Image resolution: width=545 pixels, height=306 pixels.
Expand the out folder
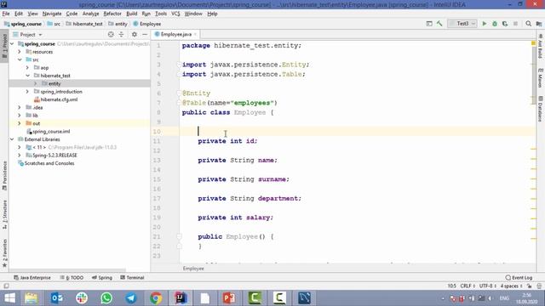pos(20,123)
